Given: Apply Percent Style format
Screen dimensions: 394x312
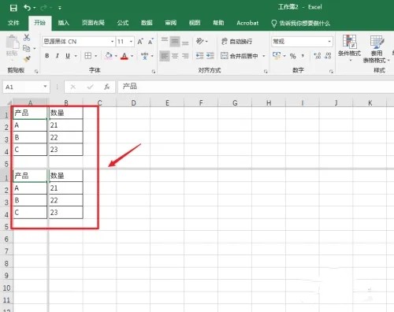Looking at the screenshot, I should point(292,56).
